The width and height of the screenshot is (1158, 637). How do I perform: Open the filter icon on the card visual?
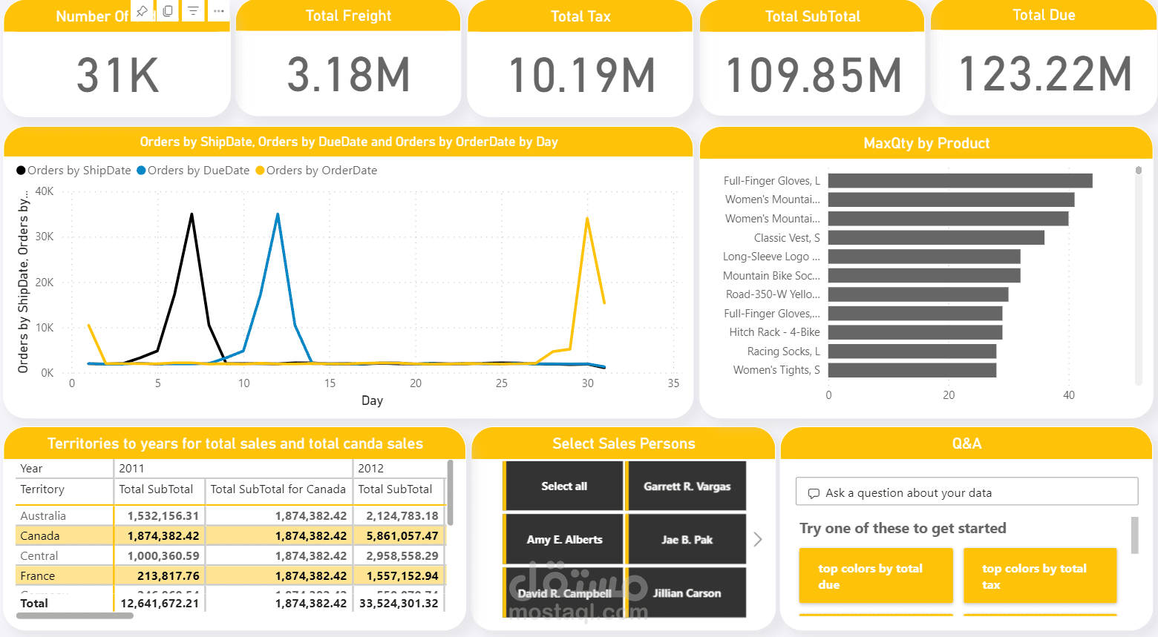(192, 11)
